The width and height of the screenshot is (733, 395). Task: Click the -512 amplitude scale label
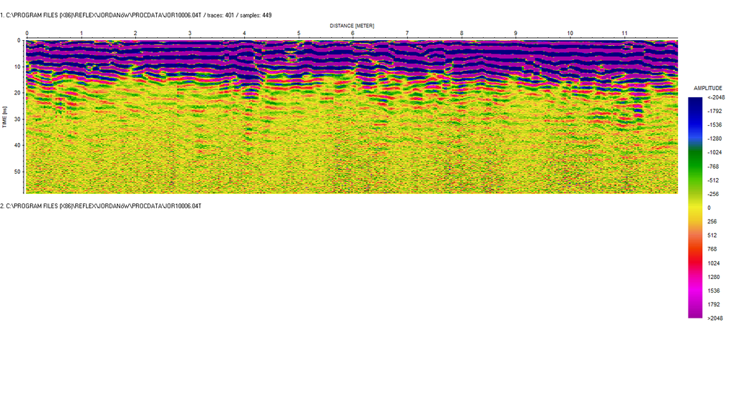(x=712, y=180)
